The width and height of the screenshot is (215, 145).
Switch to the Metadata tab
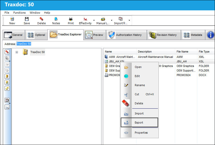193,35
